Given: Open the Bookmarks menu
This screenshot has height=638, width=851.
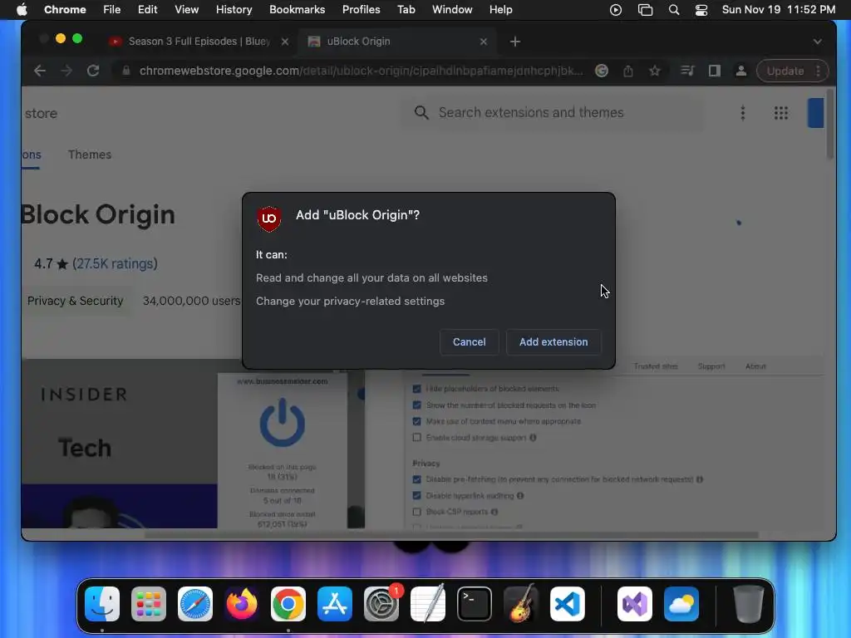Looking at the screenshot, I should (297, 10).
